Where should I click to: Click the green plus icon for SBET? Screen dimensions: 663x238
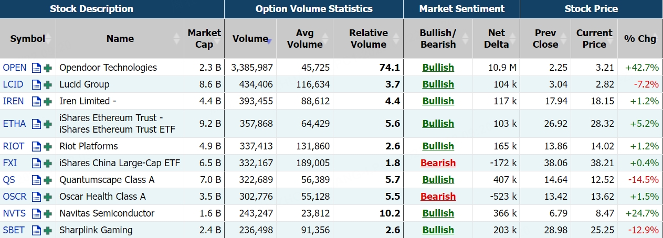click(x=48, y=230)
